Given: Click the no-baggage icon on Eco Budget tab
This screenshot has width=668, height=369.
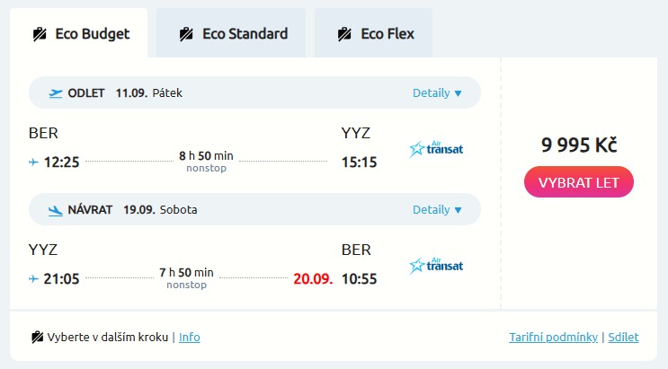Looking at the screenshot, I should click(40, 34).
